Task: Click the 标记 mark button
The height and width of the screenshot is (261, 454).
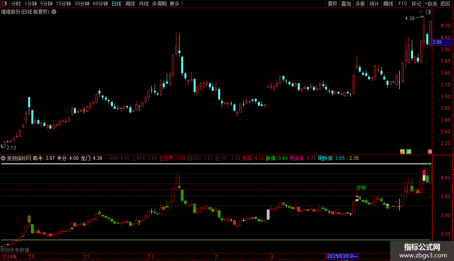Action: (416, 4)
